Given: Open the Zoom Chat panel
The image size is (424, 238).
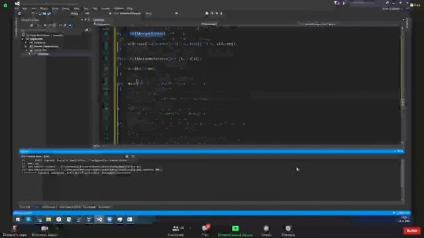Looking at the screenshot, I should click(205, 231).
